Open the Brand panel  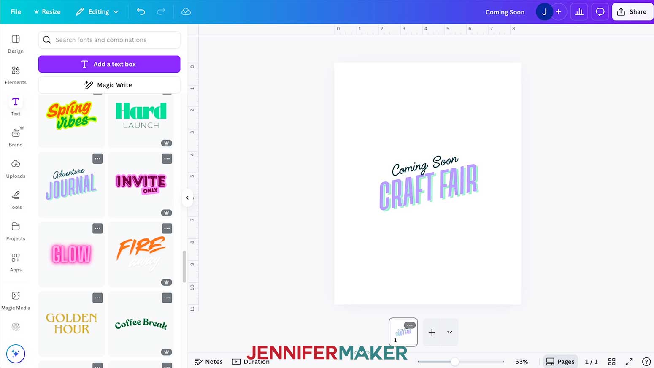(x=16, y=138)
